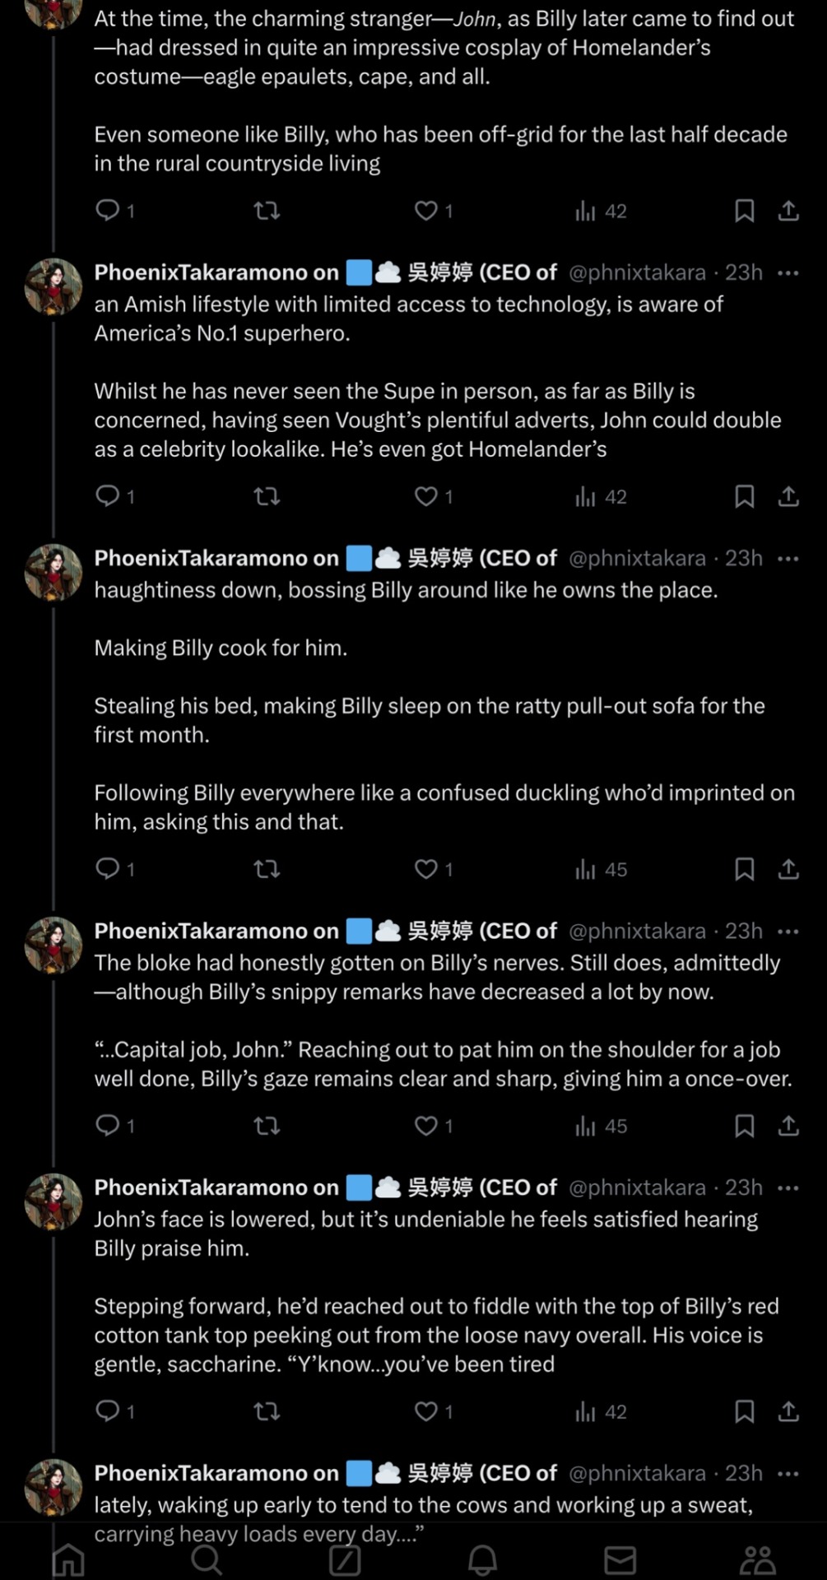
Task: Like the tweet mentioning 'confused duckling'
Action: [425, 869]
